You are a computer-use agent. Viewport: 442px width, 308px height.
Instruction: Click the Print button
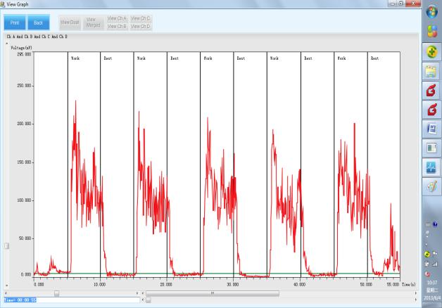pyautogui.click(x=15, y=23)
